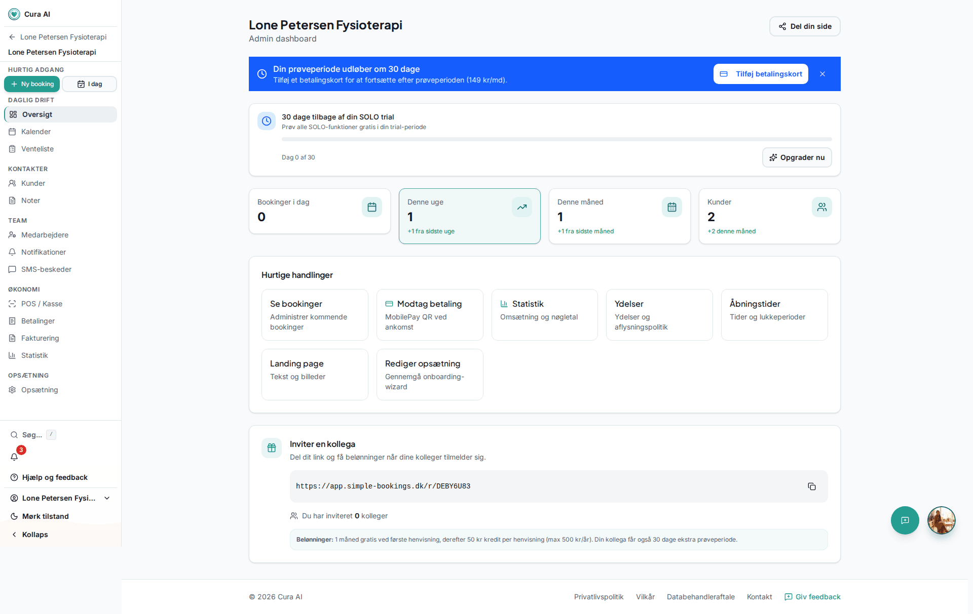Click the user avatar photo
Image resolution: width=973 pixels, height=614 pixels.
942,520
